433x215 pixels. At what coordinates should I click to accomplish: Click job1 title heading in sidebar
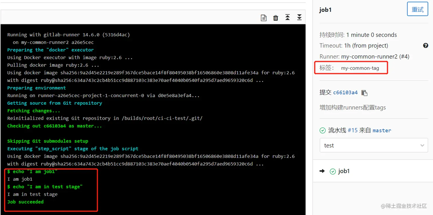[325, 10]
